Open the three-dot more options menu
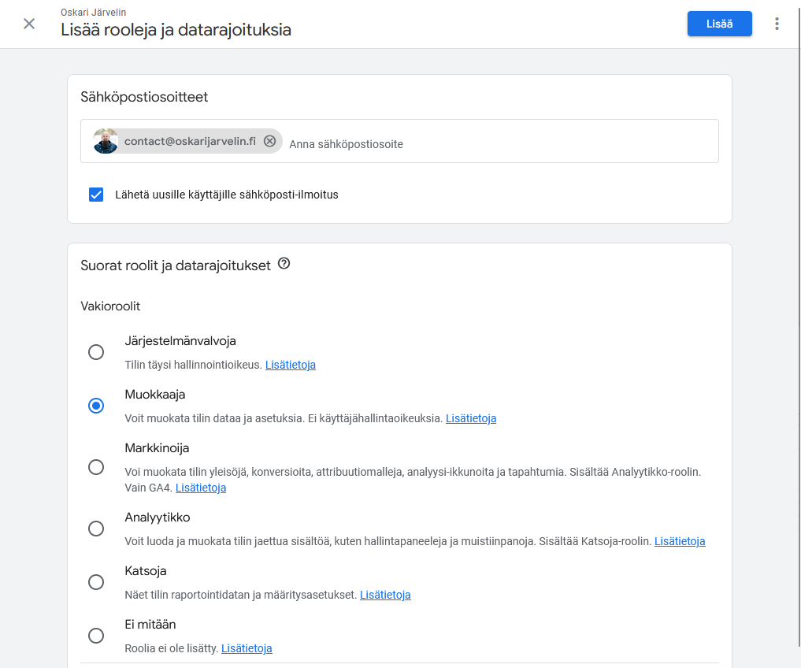Screen dimensions: 801x668 pyautogui.click(x=777, y=24)
